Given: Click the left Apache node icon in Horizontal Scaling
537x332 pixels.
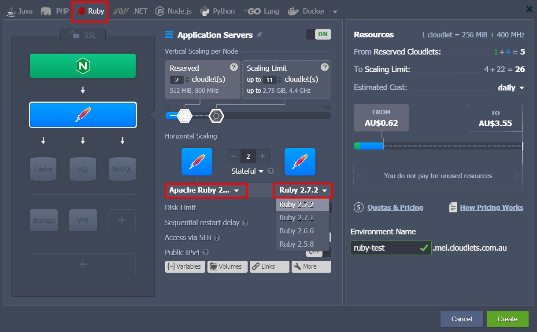Looking at the screenshot, I should point(197,162).
